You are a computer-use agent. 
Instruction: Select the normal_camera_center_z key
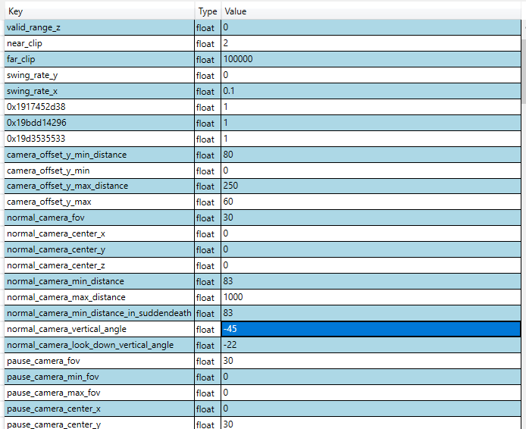pyautogui.click(x=99, y=265)
